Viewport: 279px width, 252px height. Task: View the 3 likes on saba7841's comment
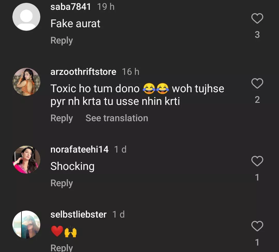[x=257, y=35]
